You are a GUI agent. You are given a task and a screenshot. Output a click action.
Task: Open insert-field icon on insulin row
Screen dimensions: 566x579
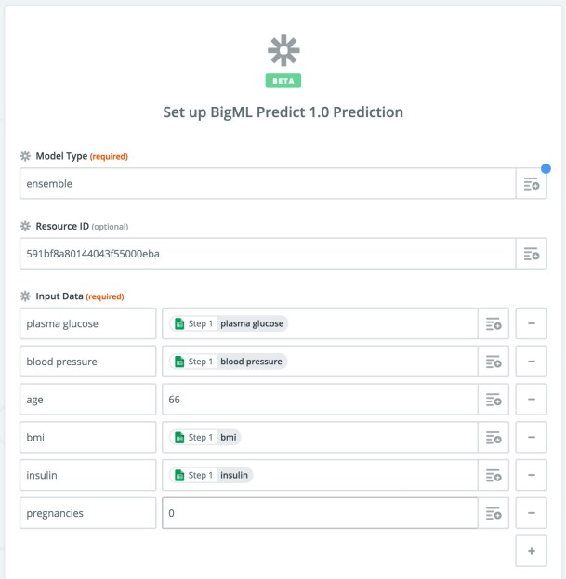(x=494, y=475)
